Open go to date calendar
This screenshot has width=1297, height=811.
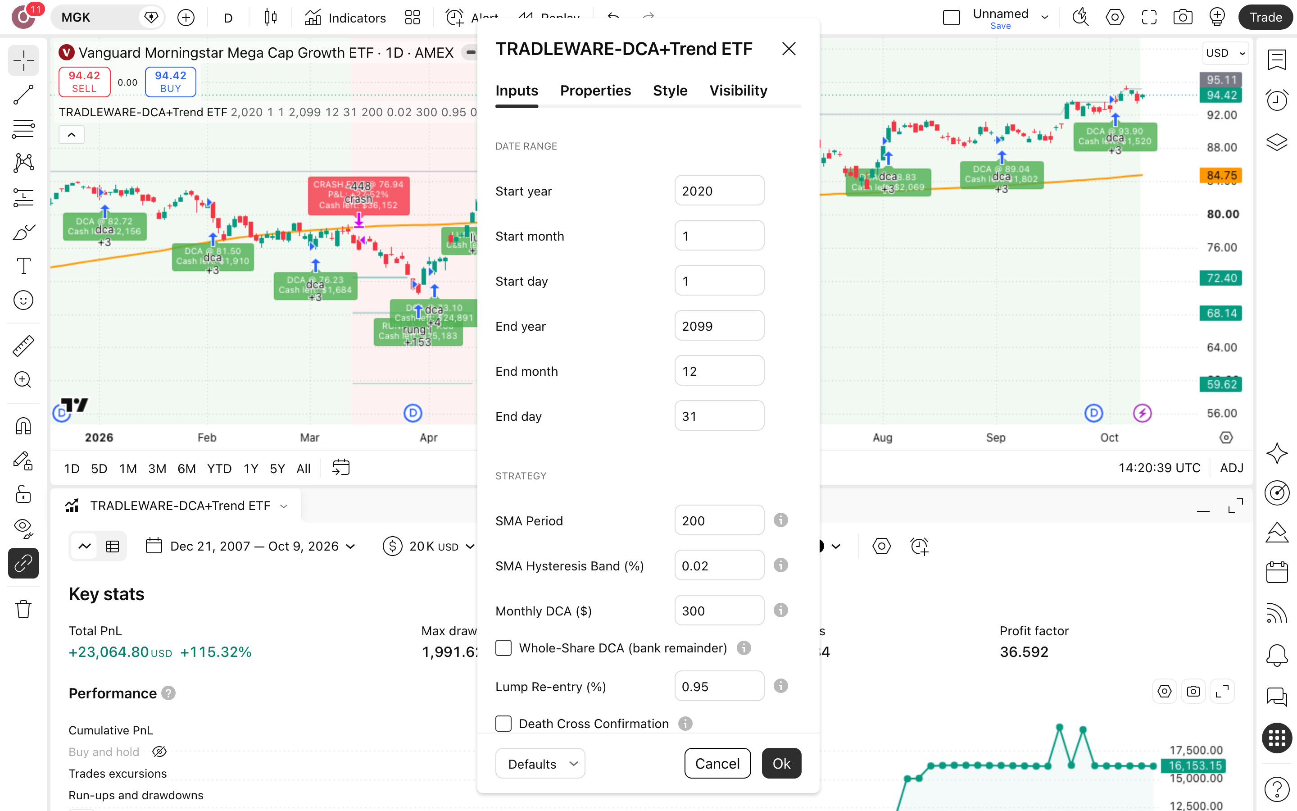point(341,468)
